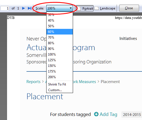The width and height of the screenshot is (142, 120).
Task: Select Landscape orientation
Action: (105, 8)
